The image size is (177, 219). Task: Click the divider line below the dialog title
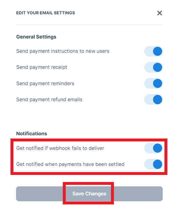click(89, 24)
